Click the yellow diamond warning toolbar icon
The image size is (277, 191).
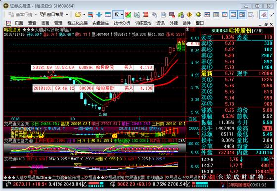click(189, 15)
